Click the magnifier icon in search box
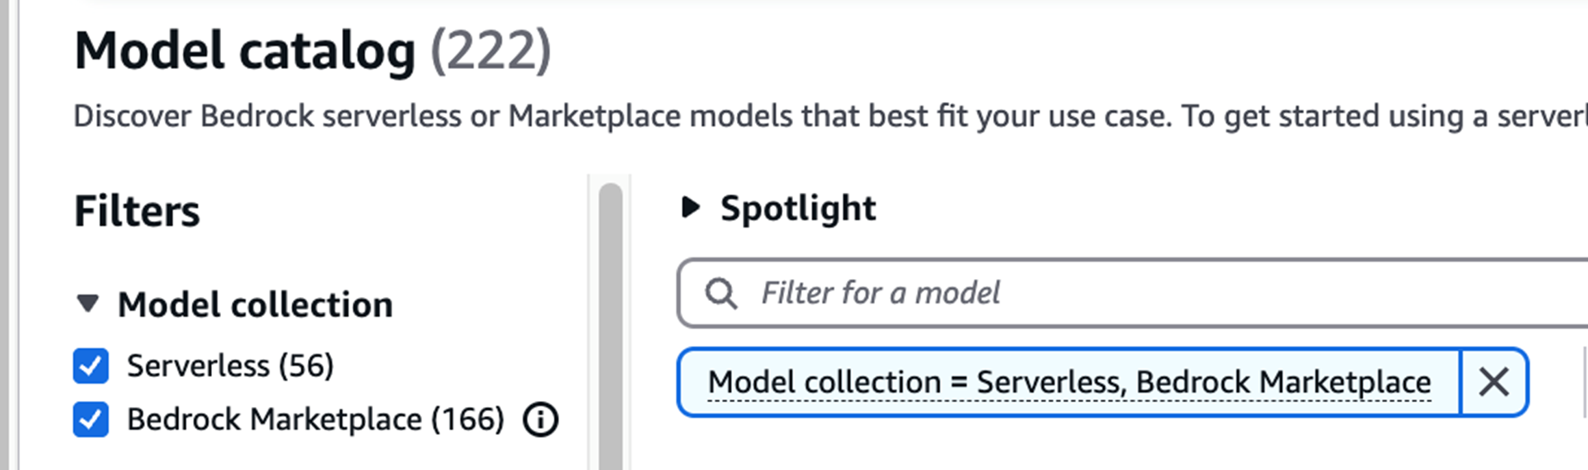 pyautogui.click(x=721, y=293)
